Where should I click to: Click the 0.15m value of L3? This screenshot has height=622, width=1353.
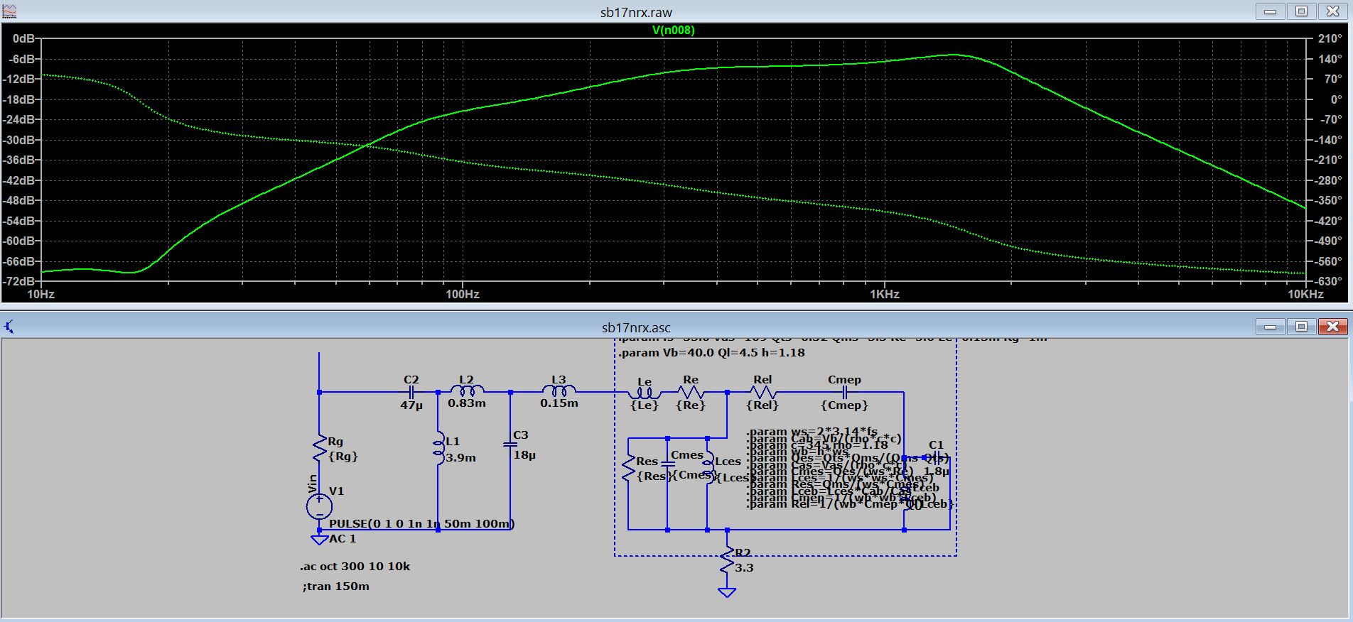[559, 403]
